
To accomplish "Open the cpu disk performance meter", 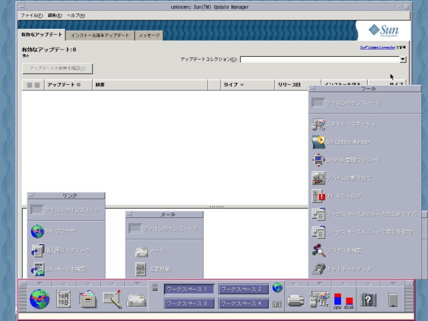I will click(343, 302).
